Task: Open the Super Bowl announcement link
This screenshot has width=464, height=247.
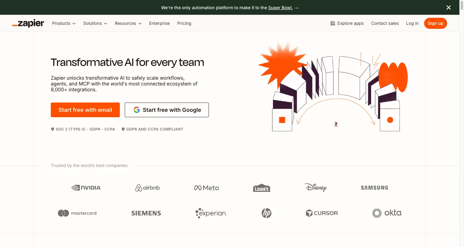Action: pos(280,8)
